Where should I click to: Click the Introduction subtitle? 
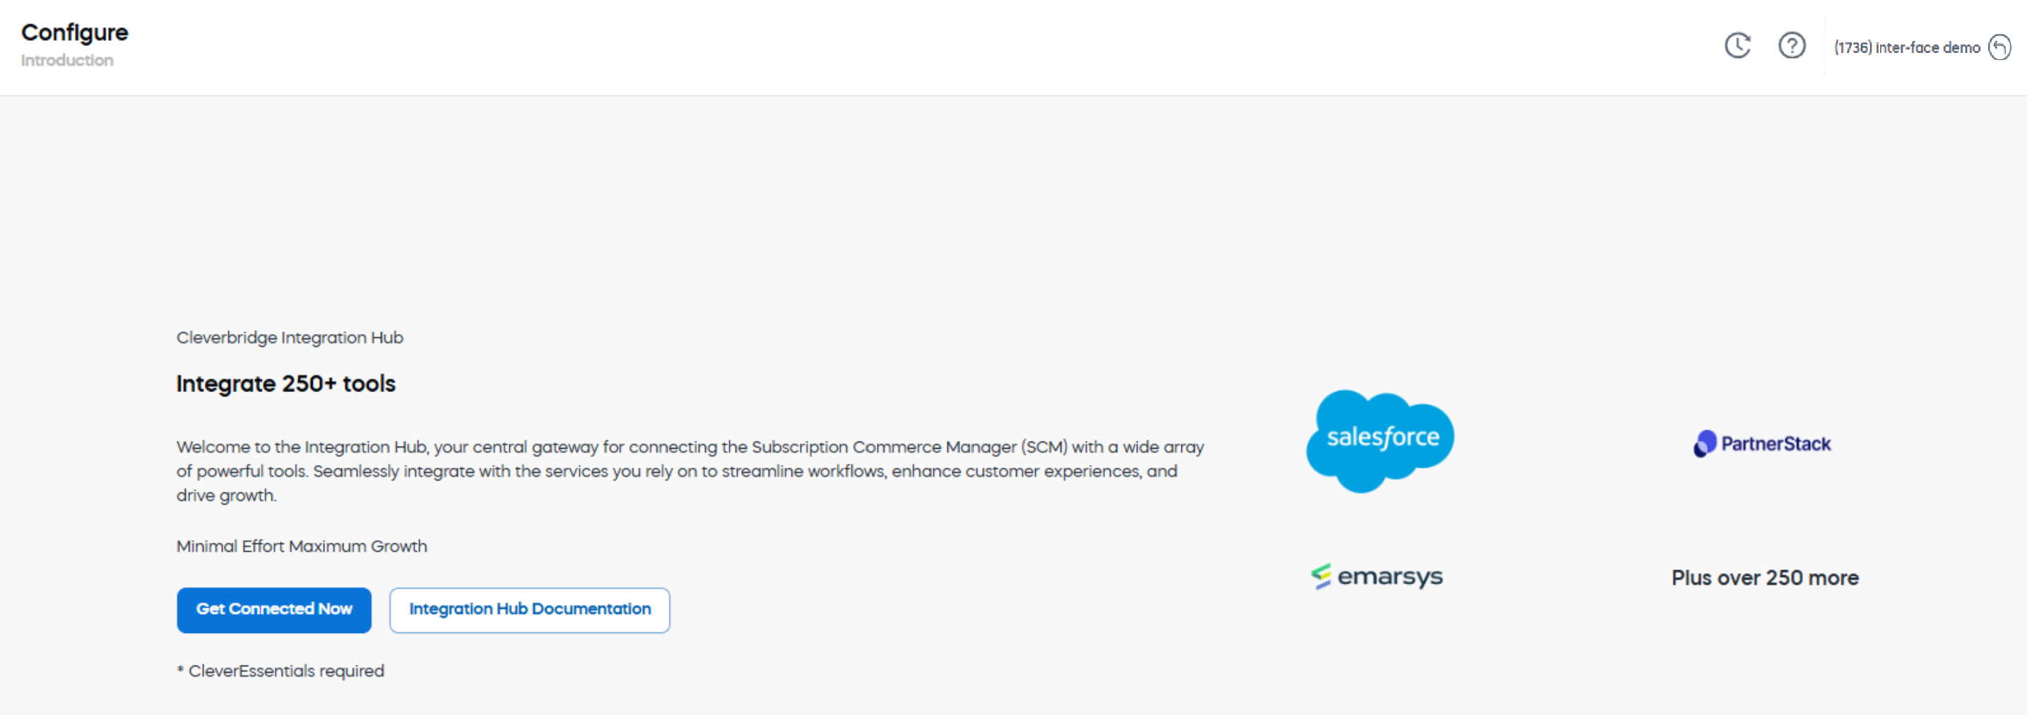pos(67,61)
